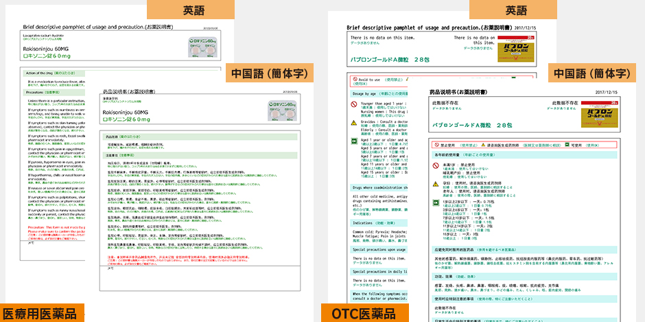Click the red "Precaution: This form" notice text

point(57,227)
